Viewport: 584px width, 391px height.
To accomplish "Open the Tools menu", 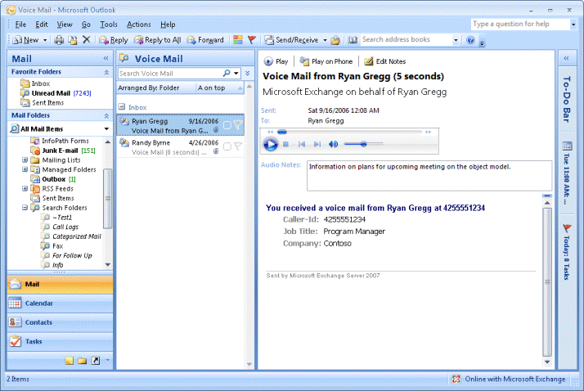I will (109, 25).
